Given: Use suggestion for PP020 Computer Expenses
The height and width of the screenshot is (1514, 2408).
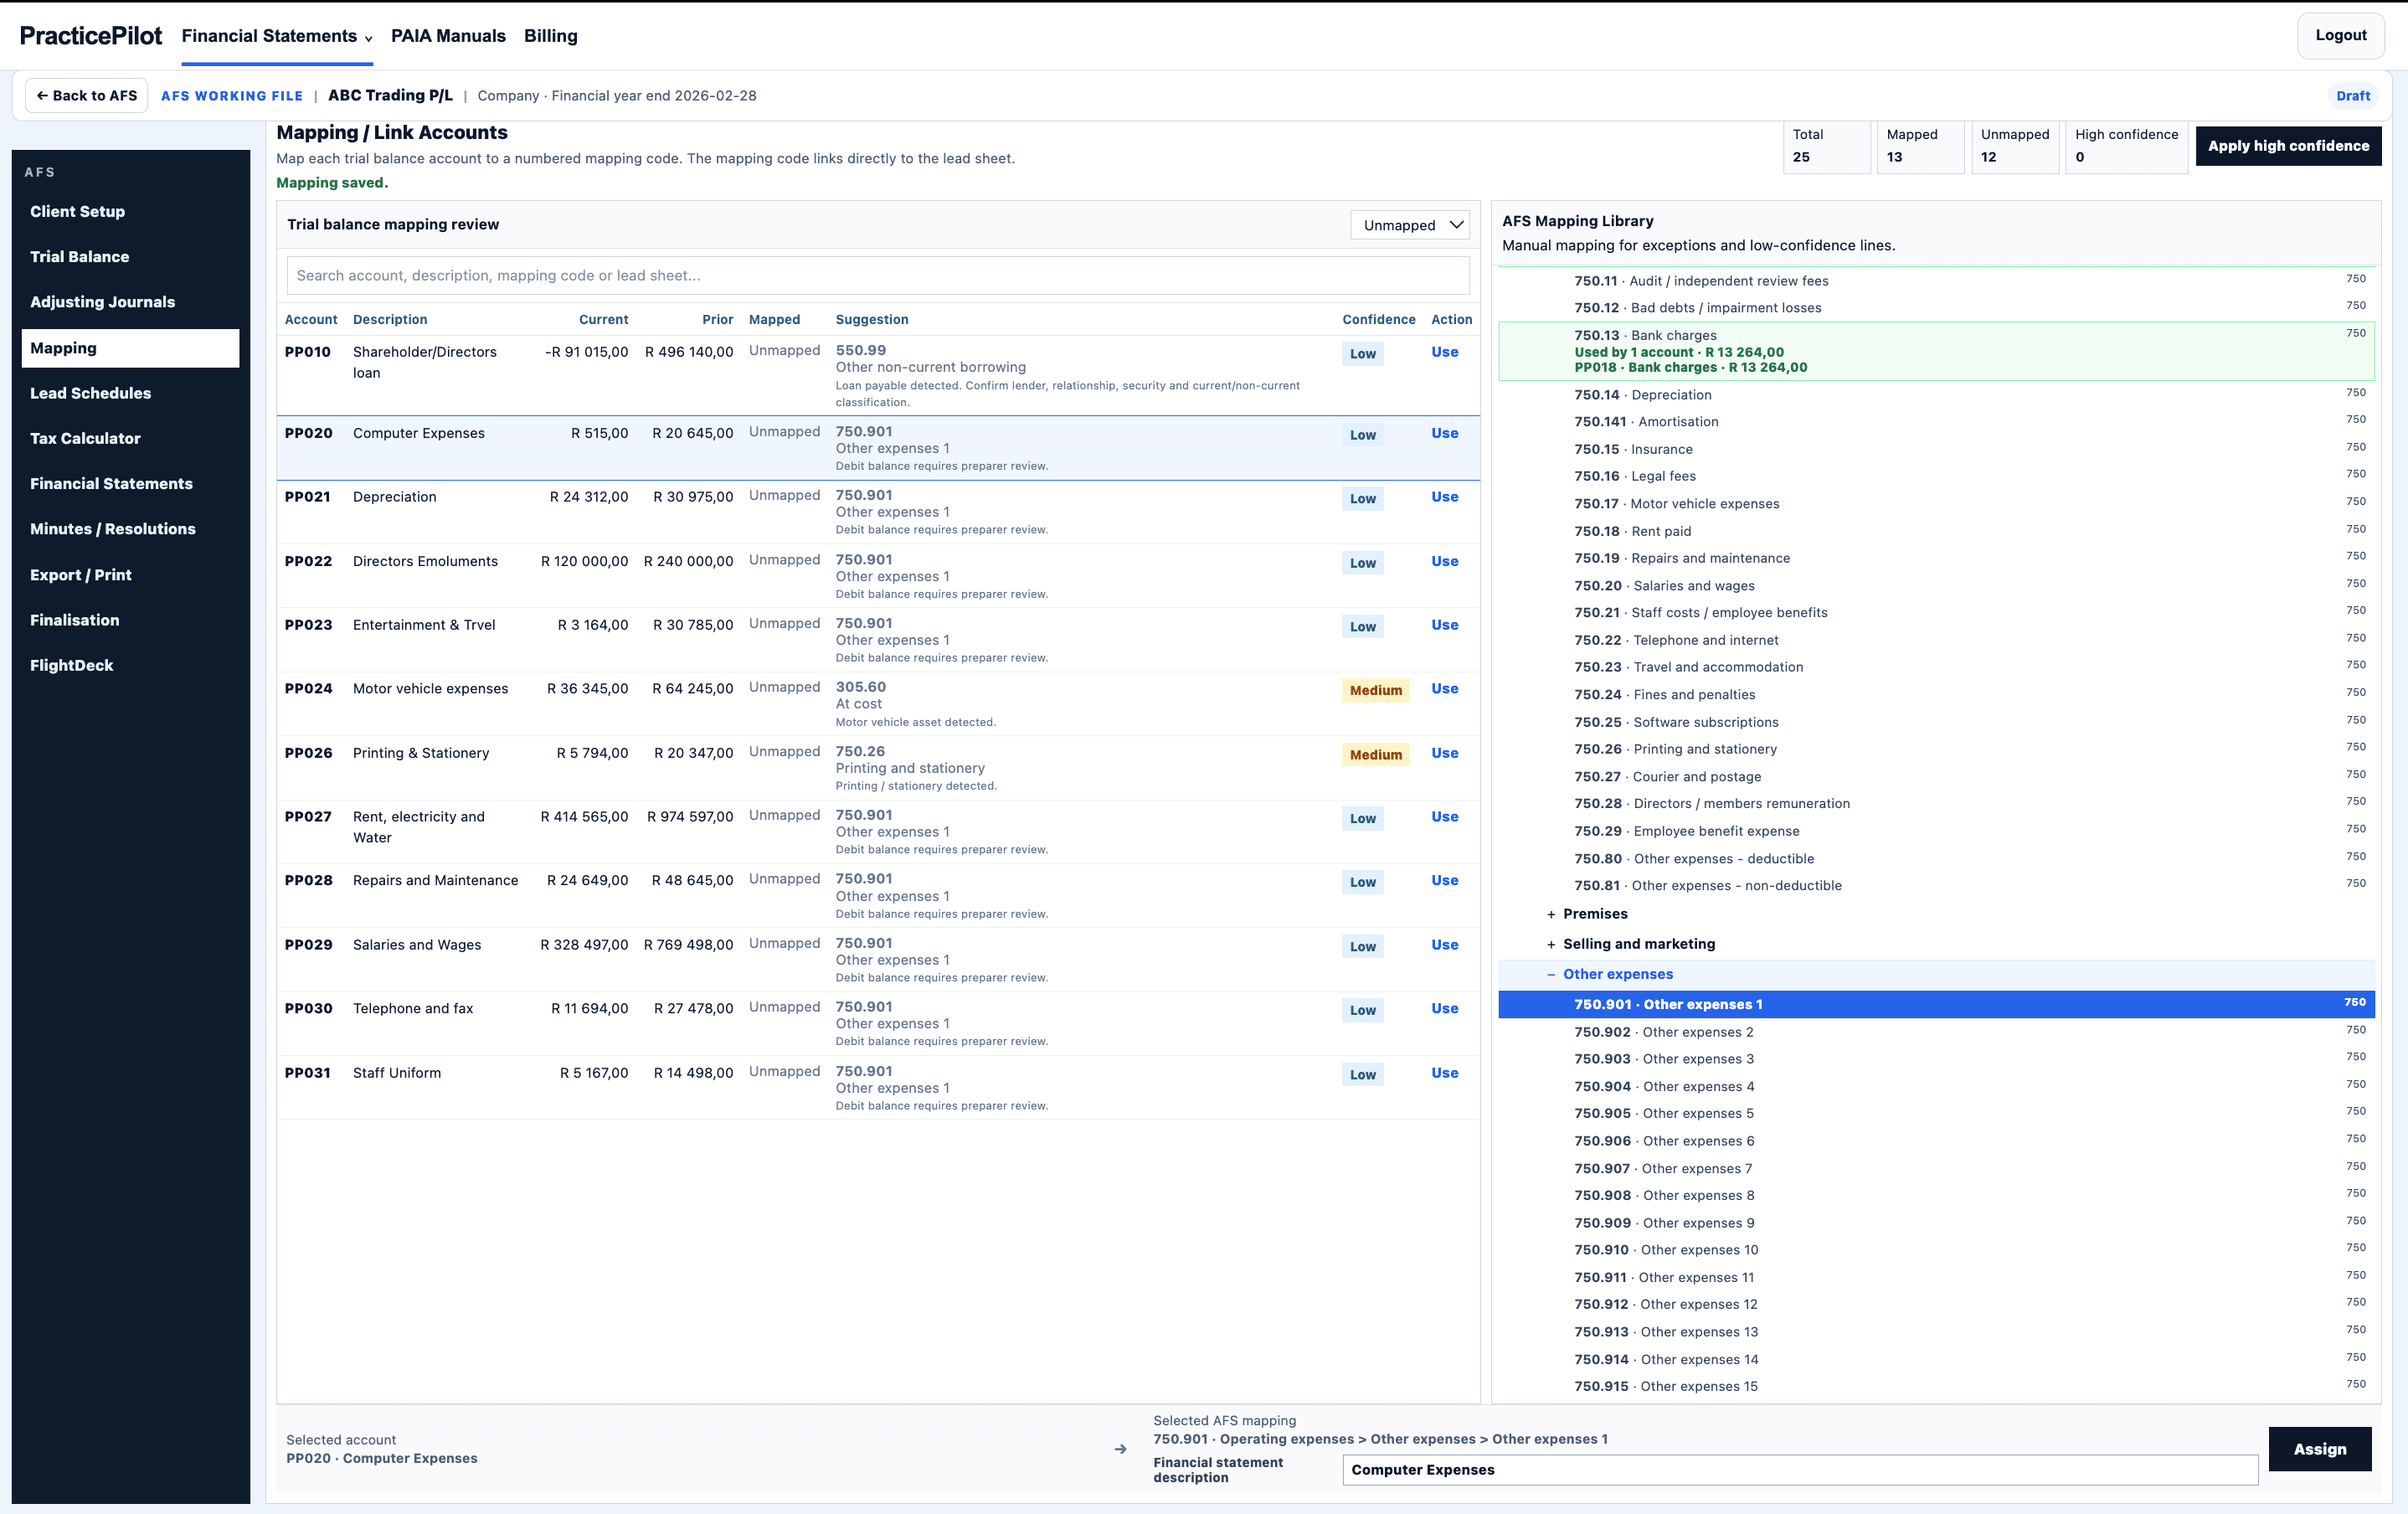Looking at the screenshot, I should coord(1444,433).
